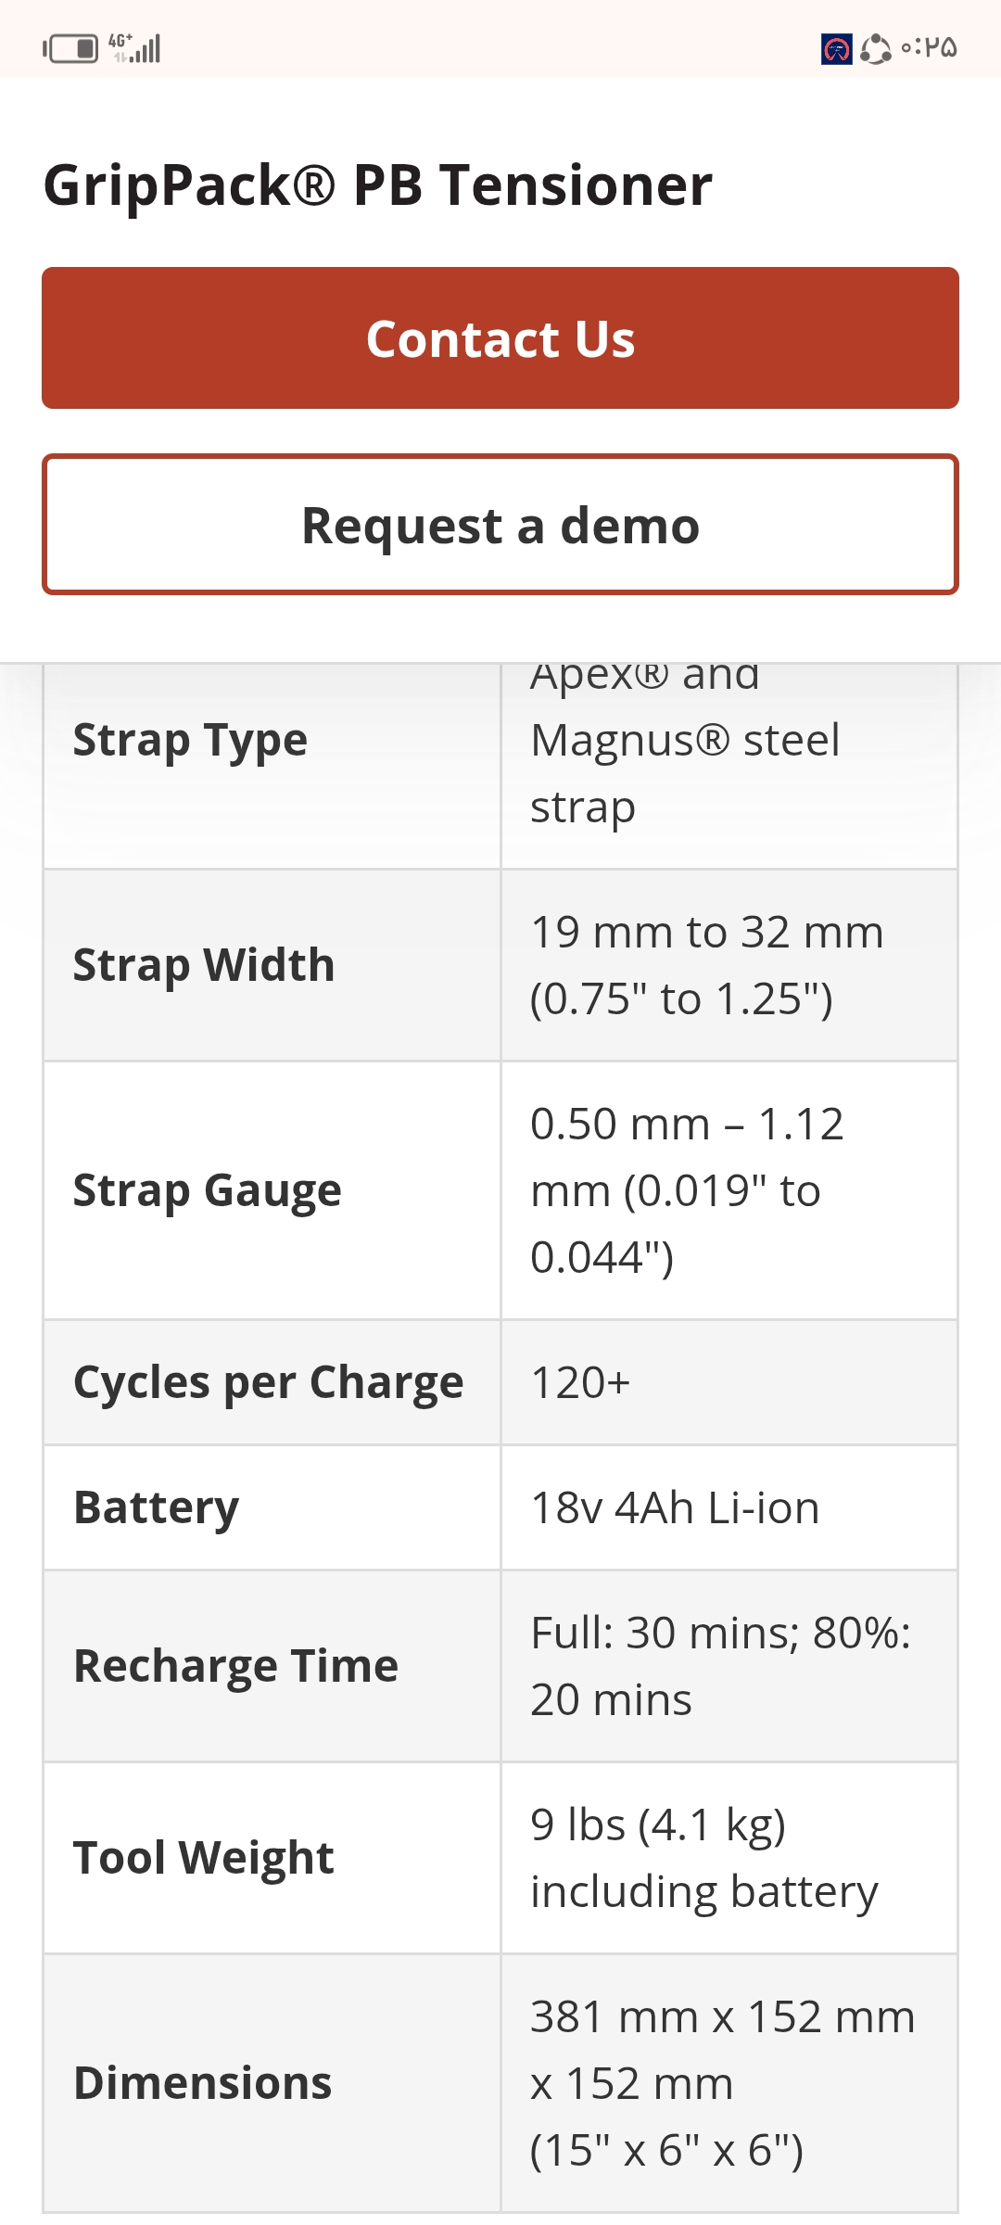The image size is (1001, 2225).
Task: Tap the 18v 4Ah Li-ion value
Action: [675, 1507]
